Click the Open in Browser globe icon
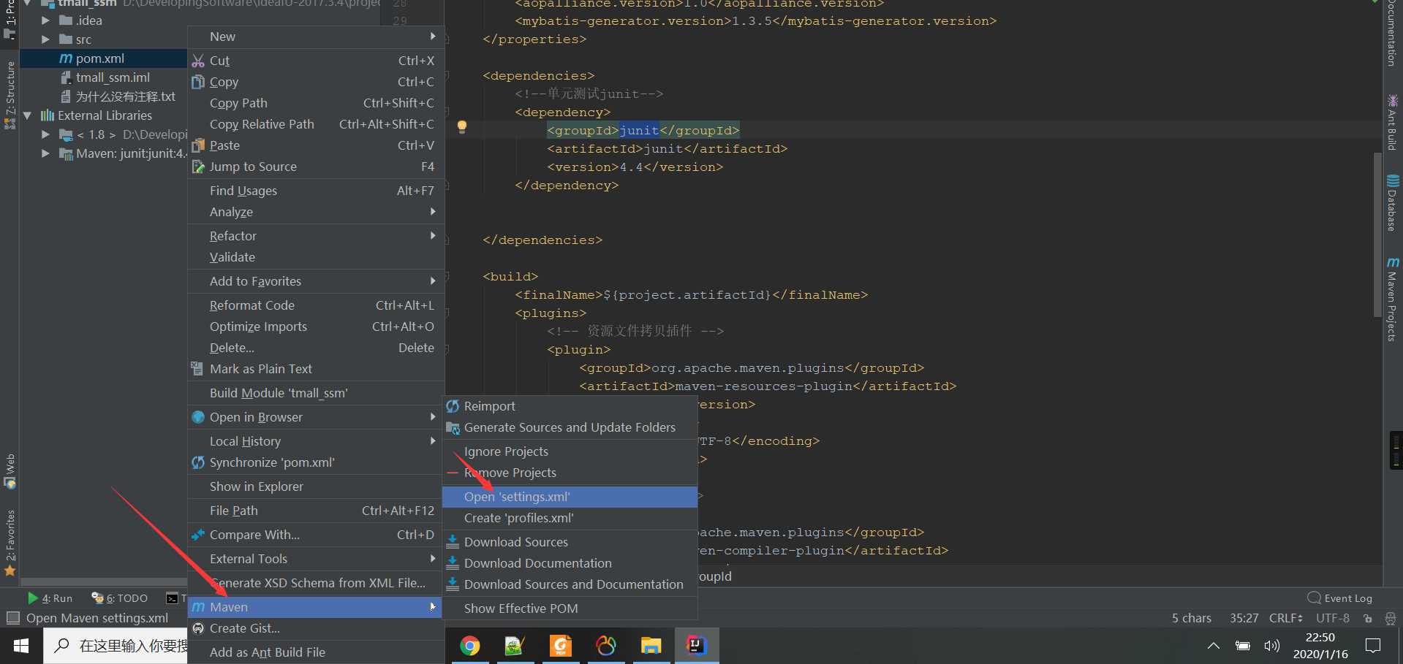1403x664 pixels. click(198, 417)
